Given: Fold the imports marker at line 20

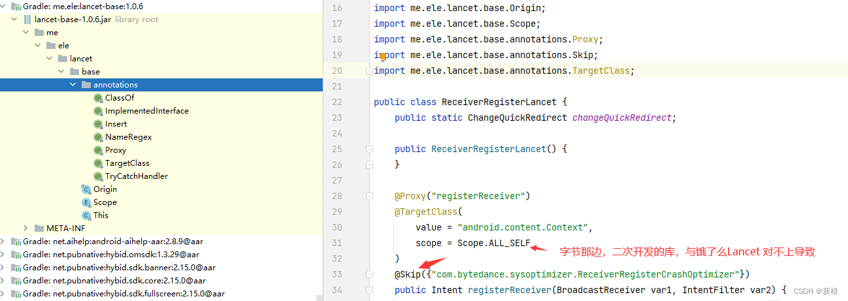Looking at the screenshot, I should pos(370,71).
